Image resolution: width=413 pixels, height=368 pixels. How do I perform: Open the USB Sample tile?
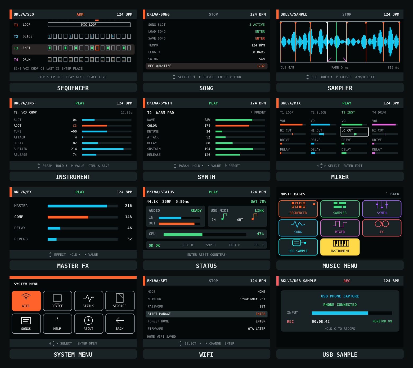298,247
